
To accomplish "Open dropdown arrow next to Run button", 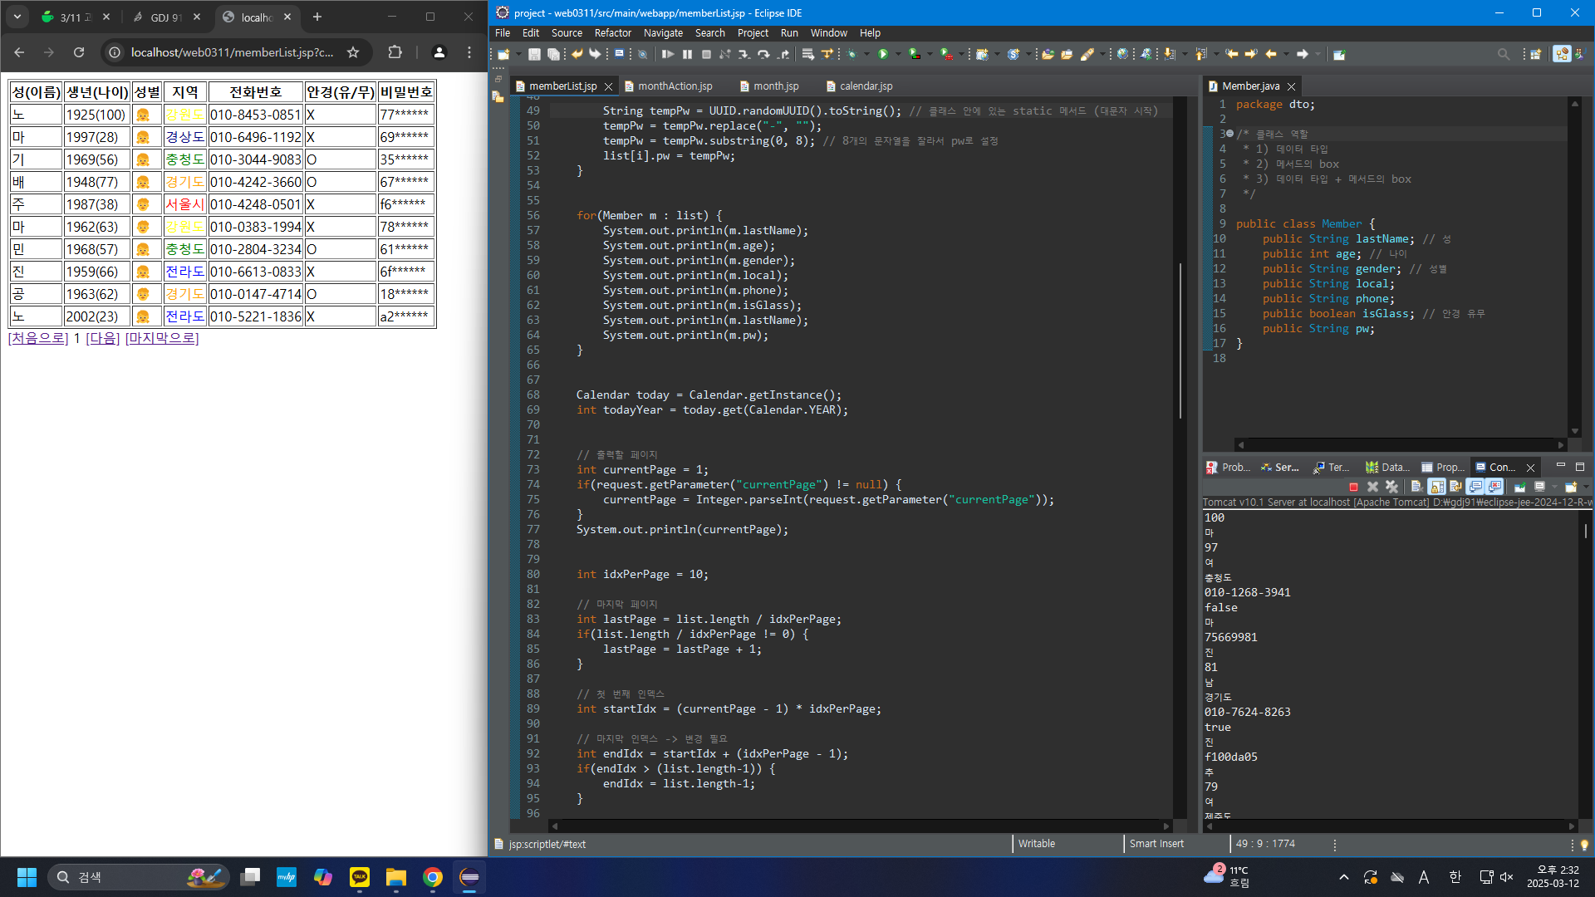I will click(898, 54).
